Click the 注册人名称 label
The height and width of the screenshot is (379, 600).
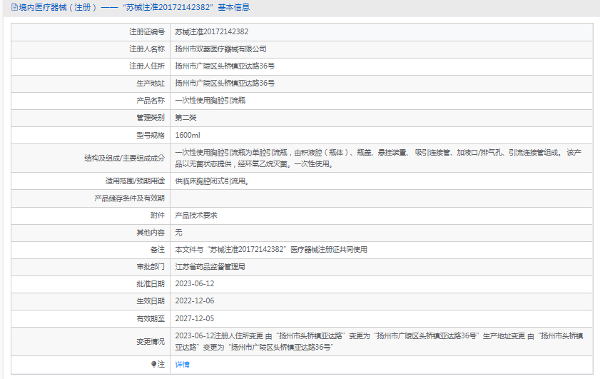[146, 49]
